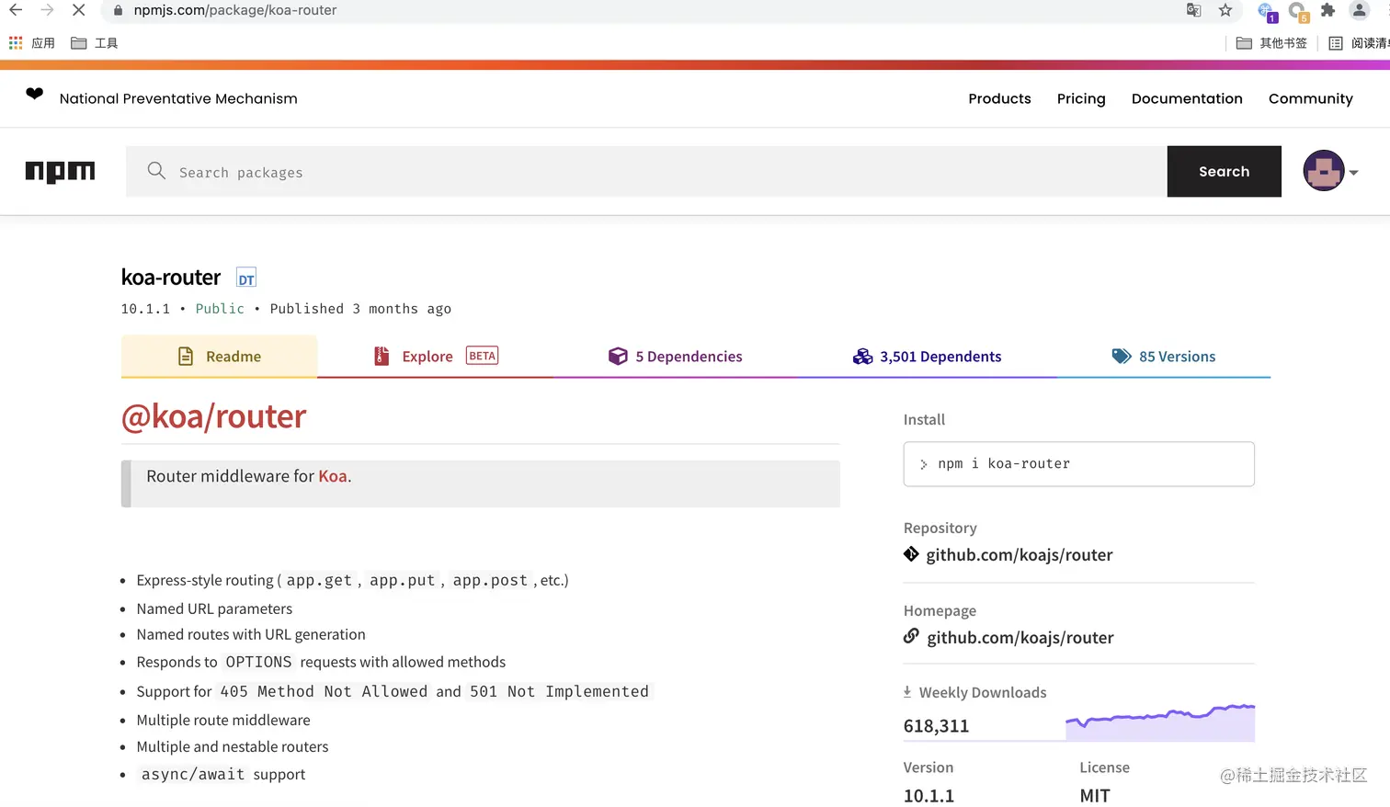The image size is (1390, 807).
Task: Open the Community menu
Action: pyautogui.click(x=1311, y=98)
